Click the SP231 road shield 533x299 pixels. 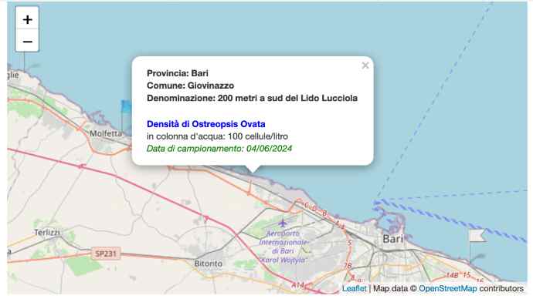[x=106, y=254]
